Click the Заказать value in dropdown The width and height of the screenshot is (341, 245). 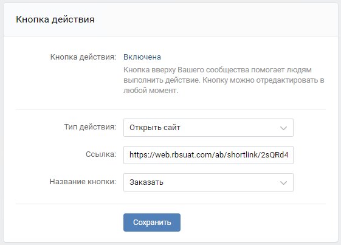(x=146, y=182)
